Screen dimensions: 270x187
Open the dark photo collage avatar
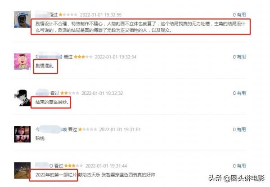[x=22, y=134]
